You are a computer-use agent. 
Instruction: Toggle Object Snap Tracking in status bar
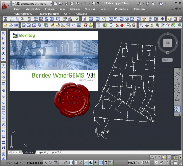coord(81,163)
